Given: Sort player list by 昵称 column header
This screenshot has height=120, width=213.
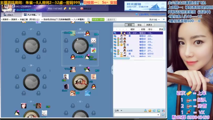Looking at the screenshot, I should tap(133, 29).
